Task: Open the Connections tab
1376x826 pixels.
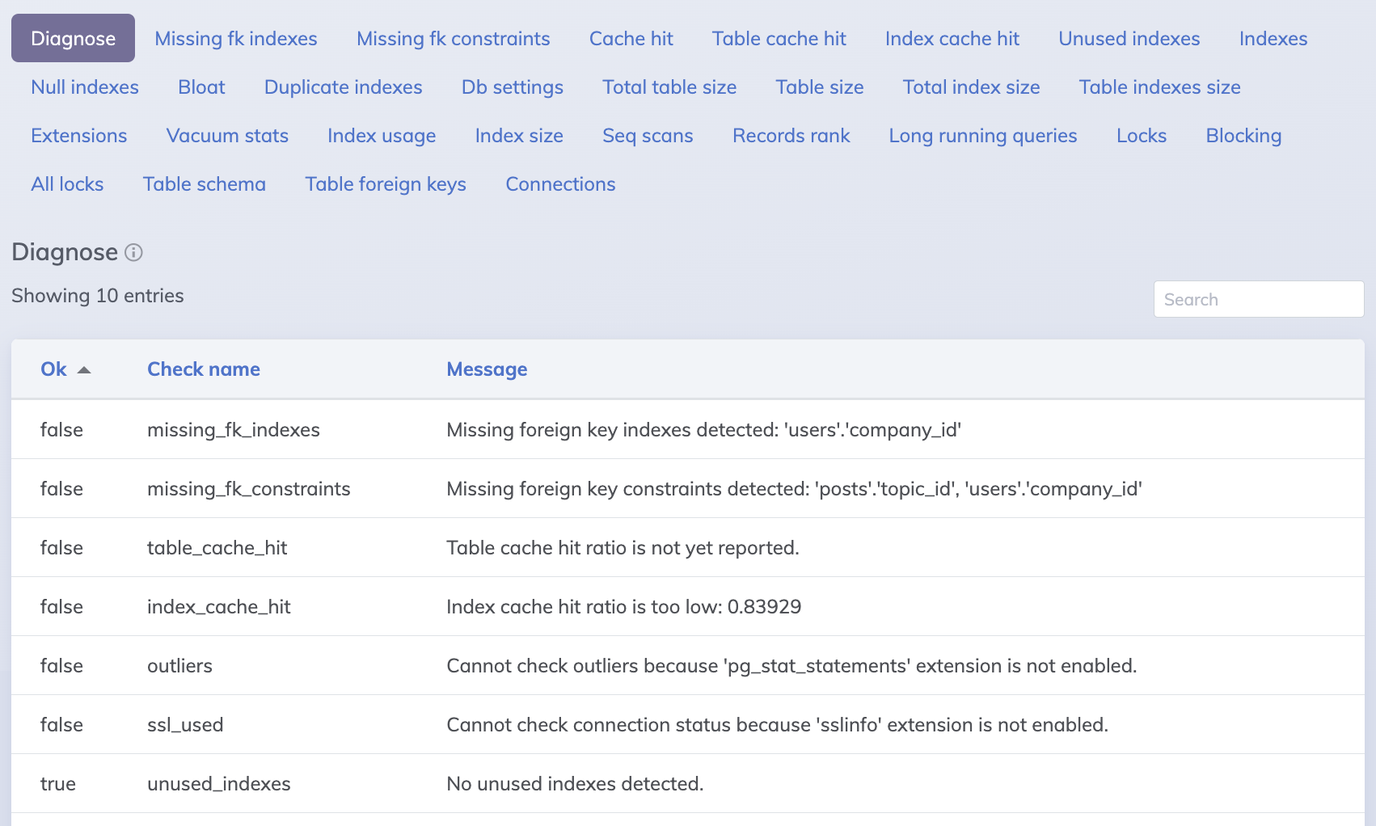Action: click(x=560, y=184)
